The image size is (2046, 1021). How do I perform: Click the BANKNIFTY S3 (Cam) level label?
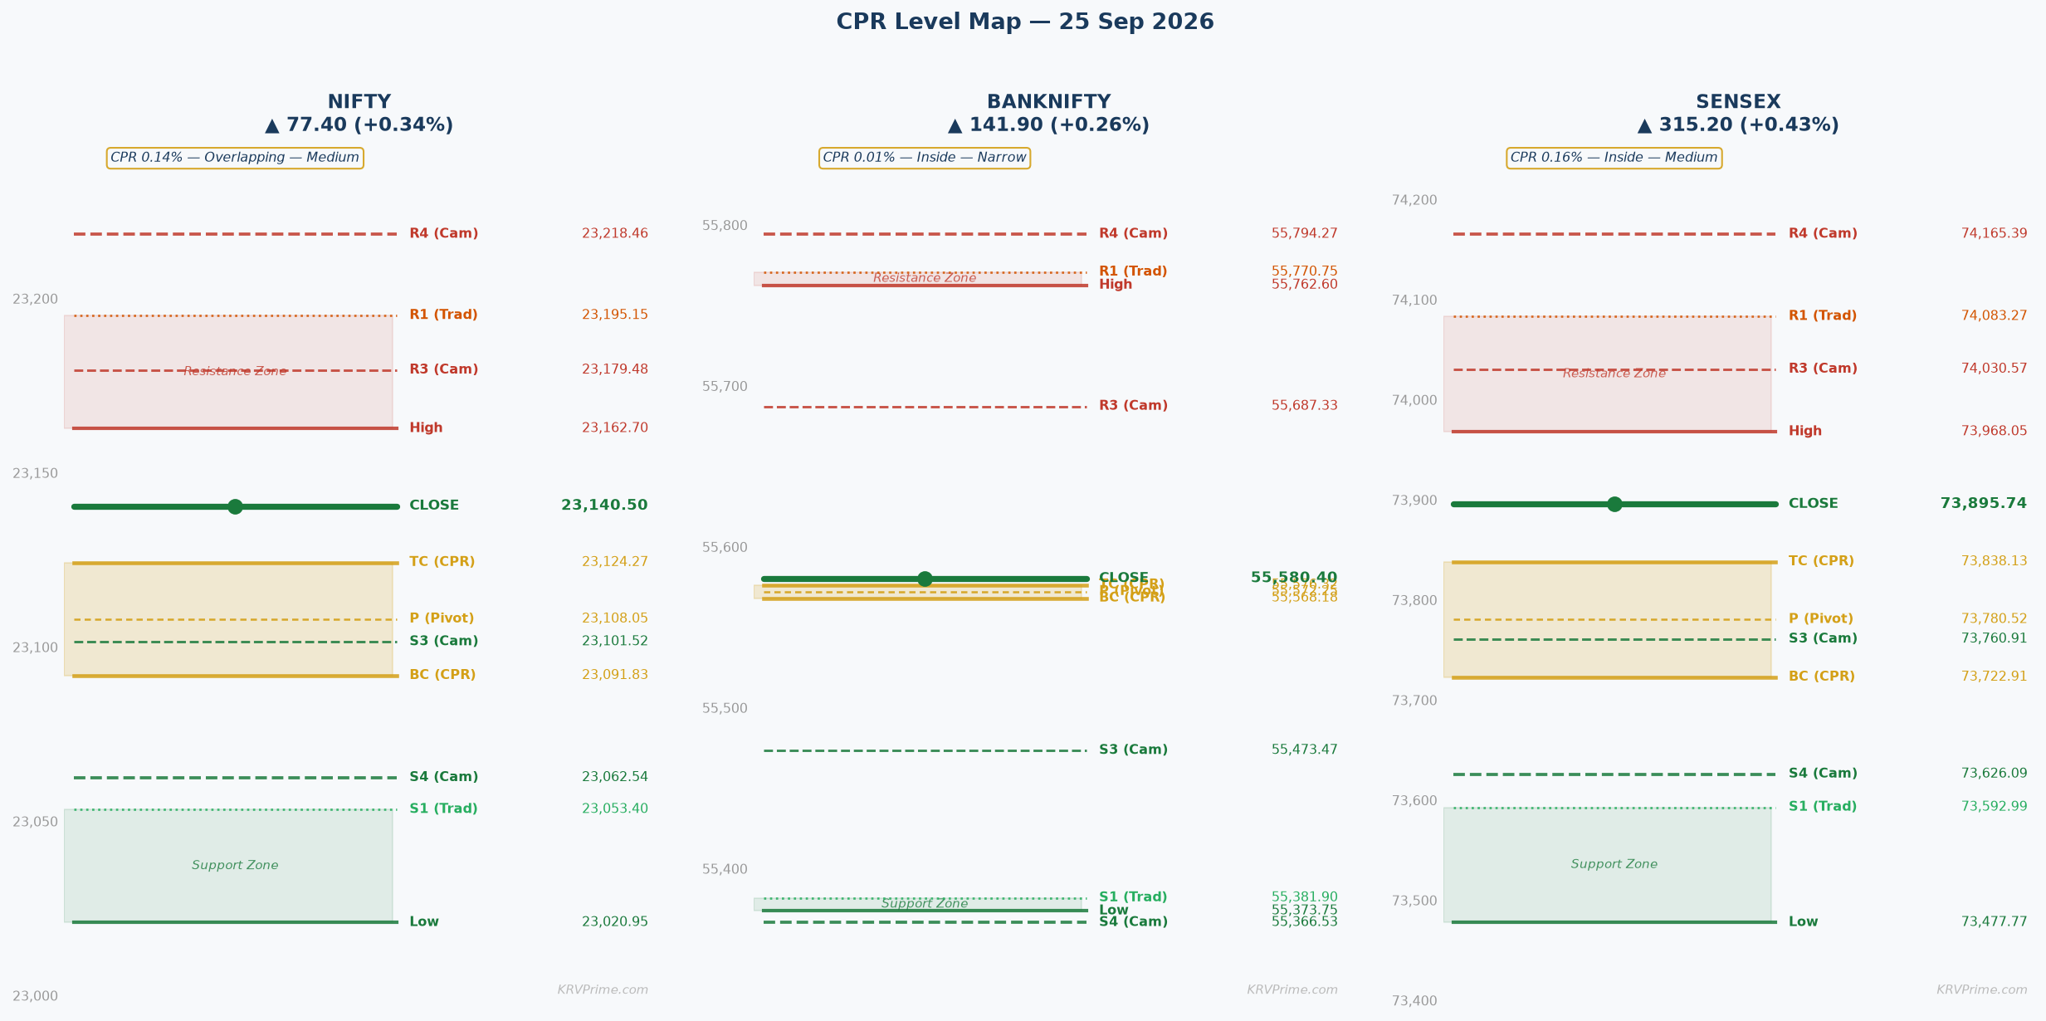point(1133,750)
